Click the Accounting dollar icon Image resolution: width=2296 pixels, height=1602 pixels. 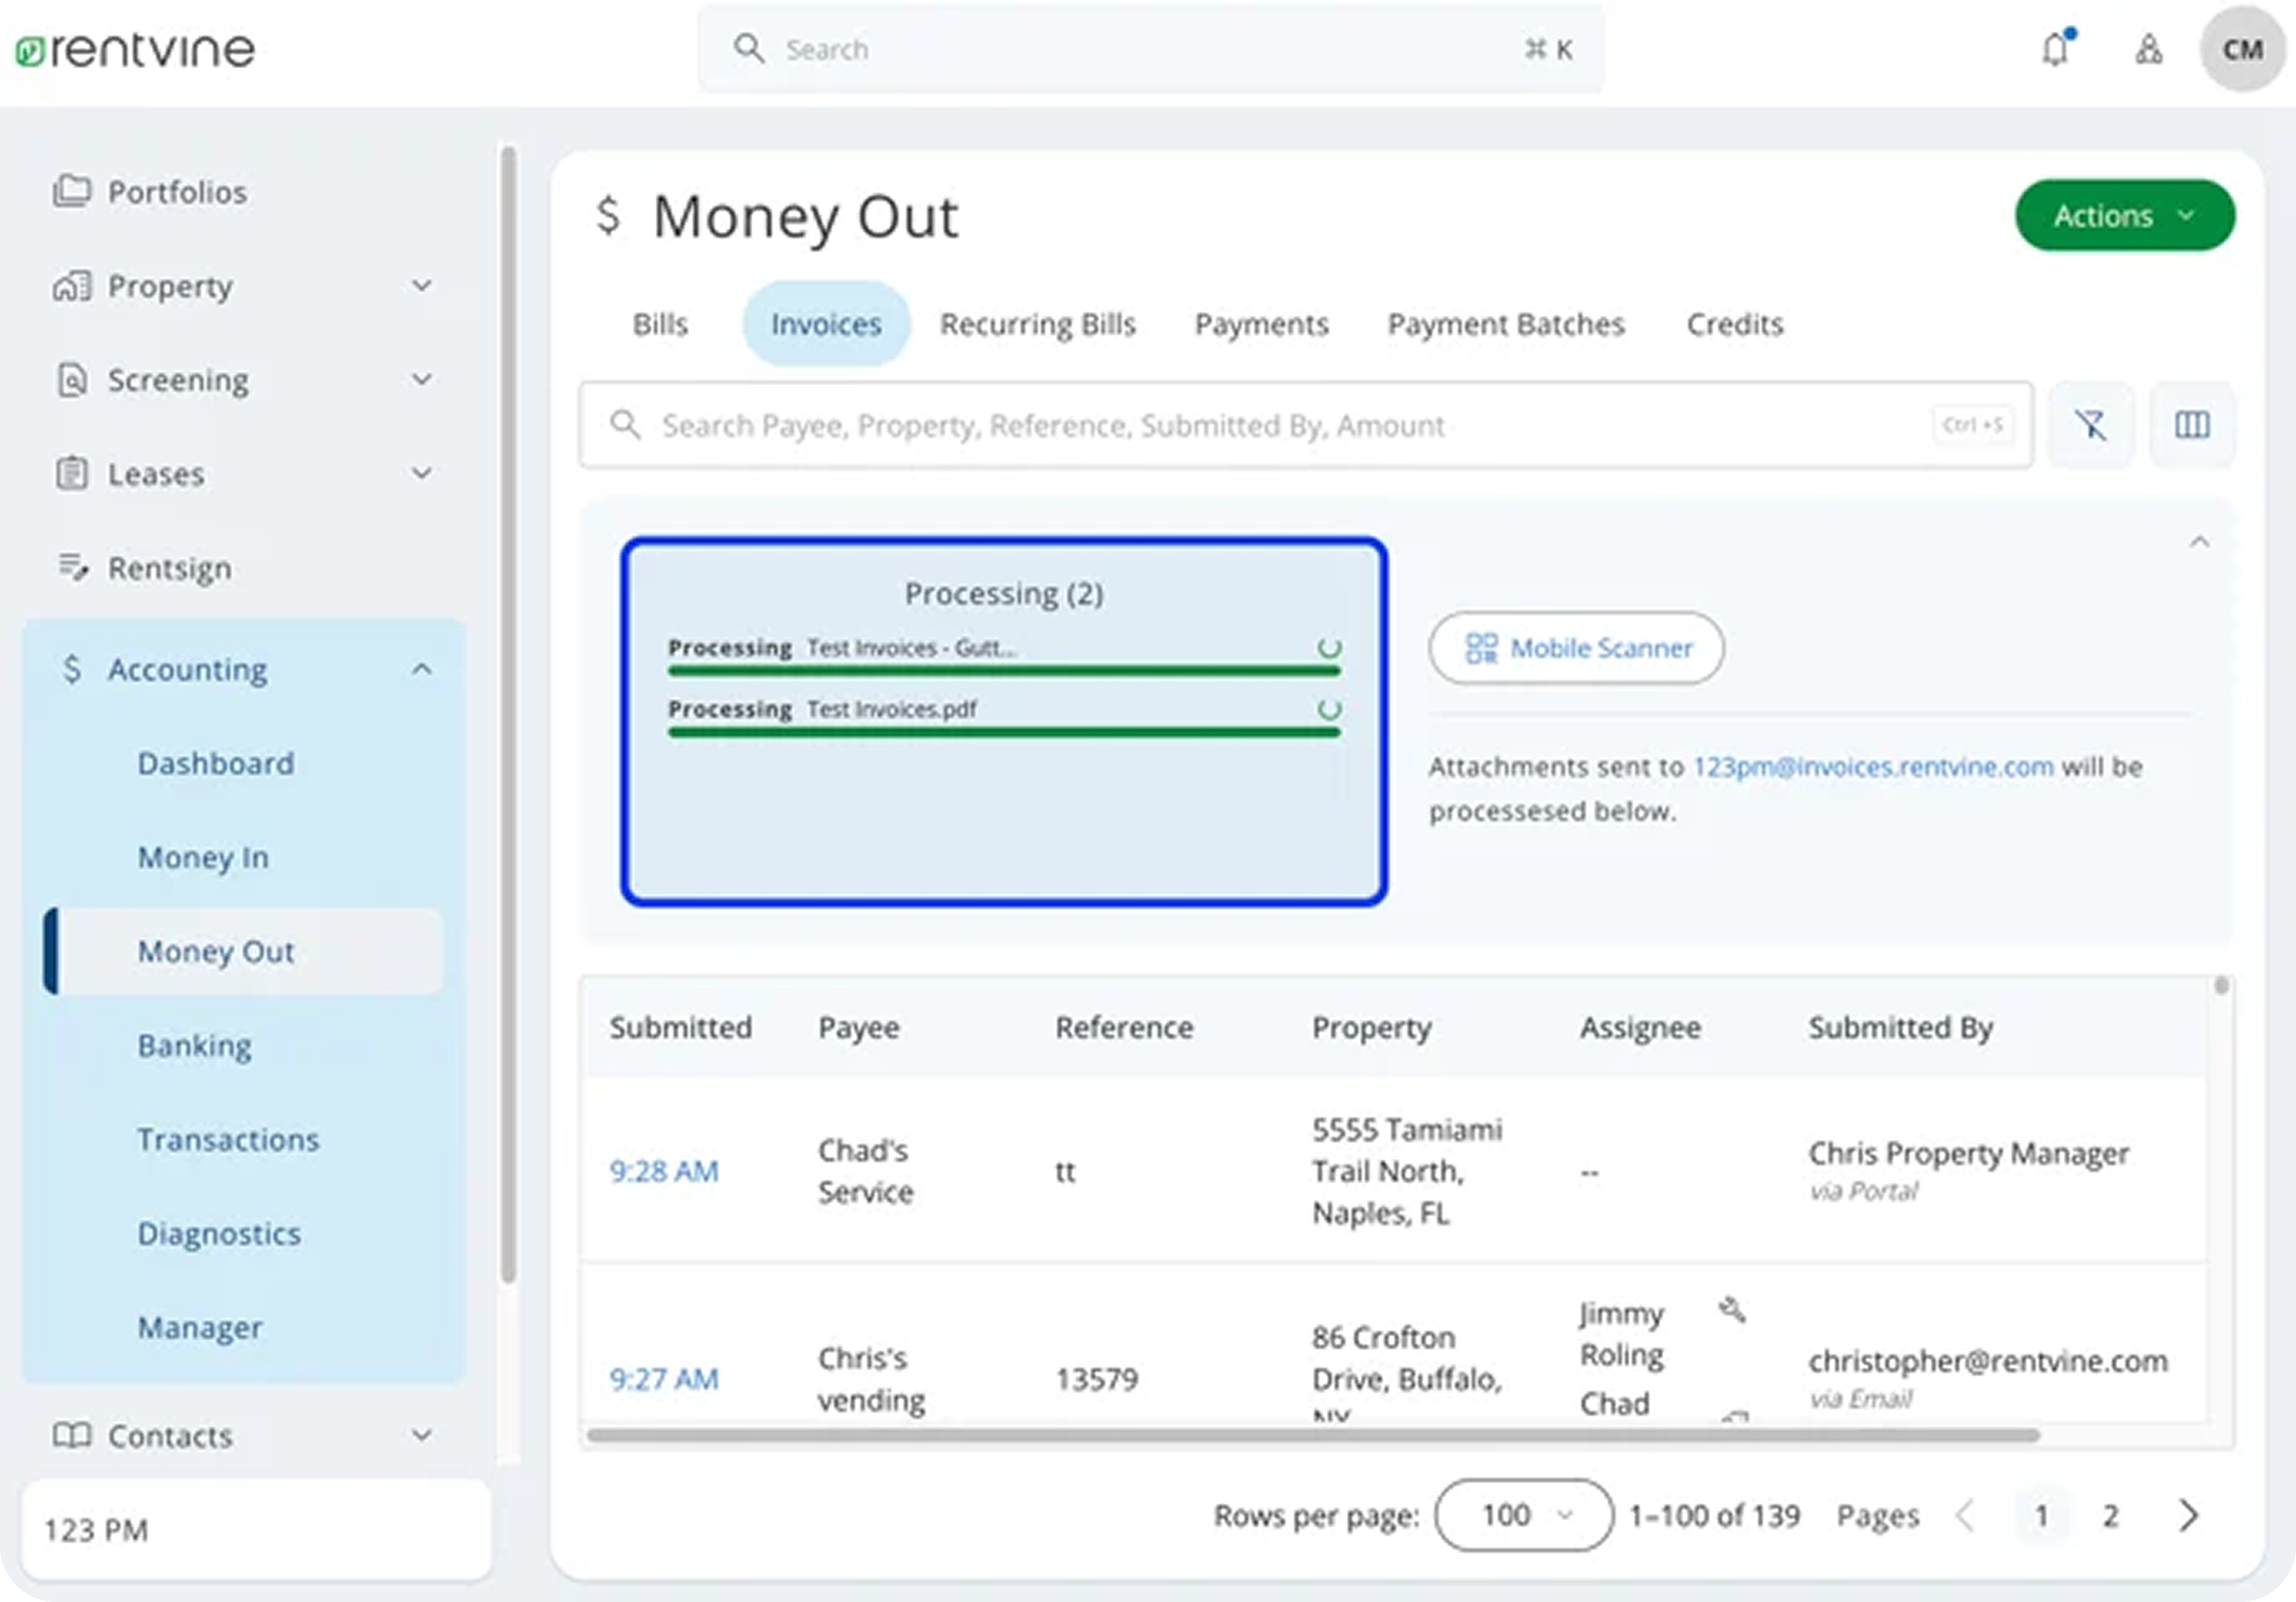tap(71, 669)
